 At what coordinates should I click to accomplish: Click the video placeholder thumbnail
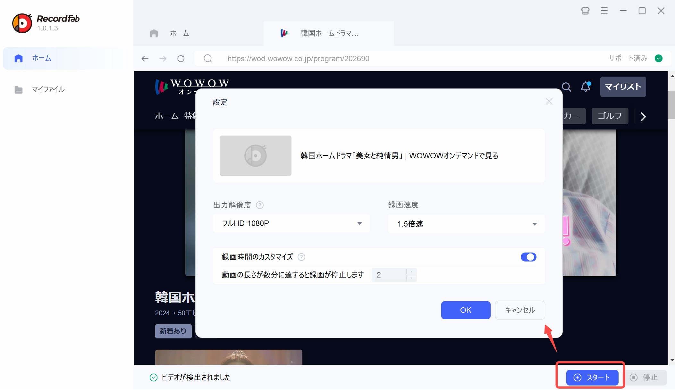coord(256,156)
